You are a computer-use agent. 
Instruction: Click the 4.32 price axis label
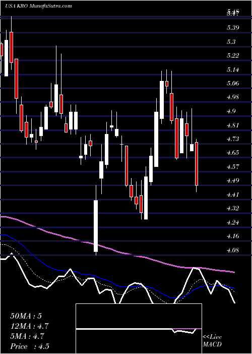coord(233,208)
